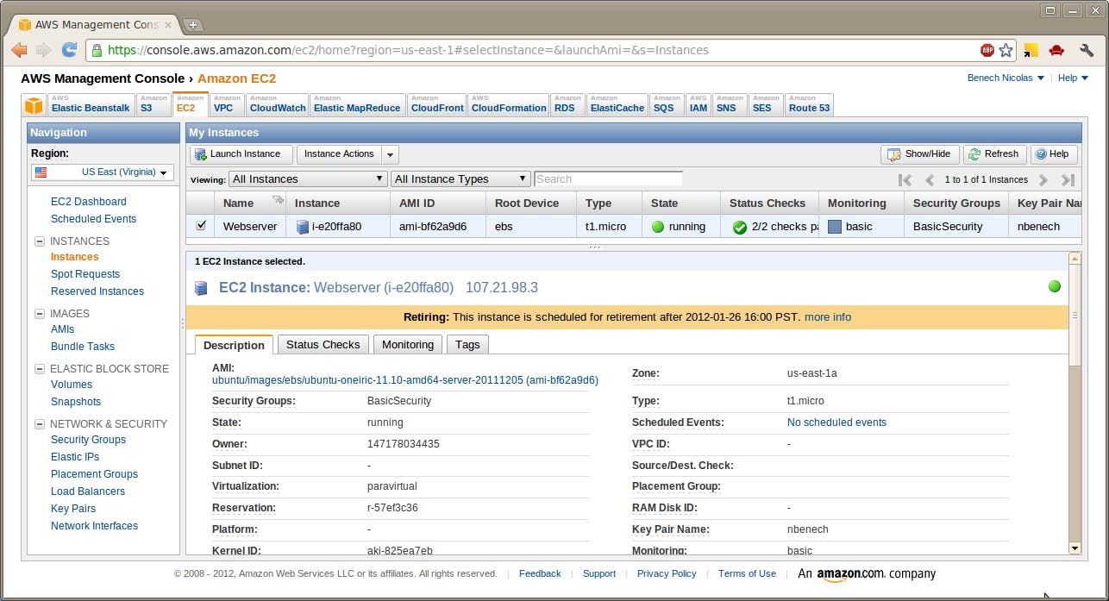Open the more info retirement link
The image size is (1109, 601).
[826, 316]
